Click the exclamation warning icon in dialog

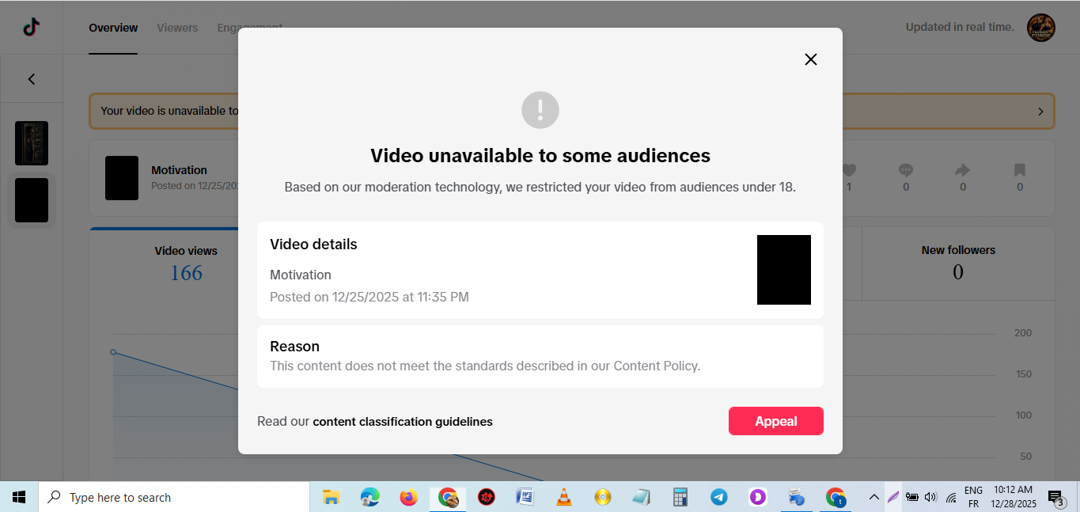point(540,110)
